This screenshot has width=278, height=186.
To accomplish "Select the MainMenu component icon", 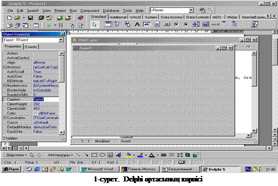I will coord(117,24).
